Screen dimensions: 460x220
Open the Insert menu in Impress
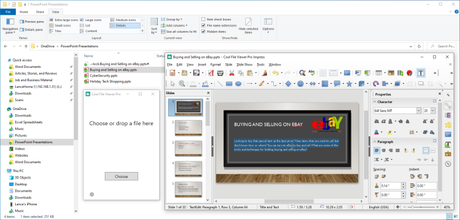pos(202,64)
